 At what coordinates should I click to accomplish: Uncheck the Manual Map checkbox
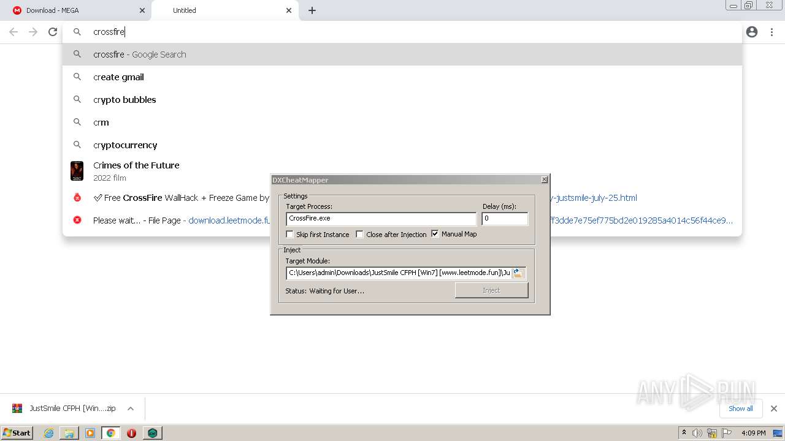tap(435, 234)
